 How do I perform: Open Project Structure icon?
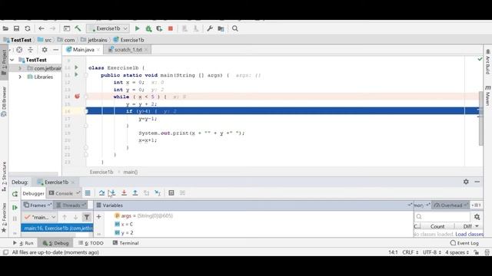tap(221, 28)
